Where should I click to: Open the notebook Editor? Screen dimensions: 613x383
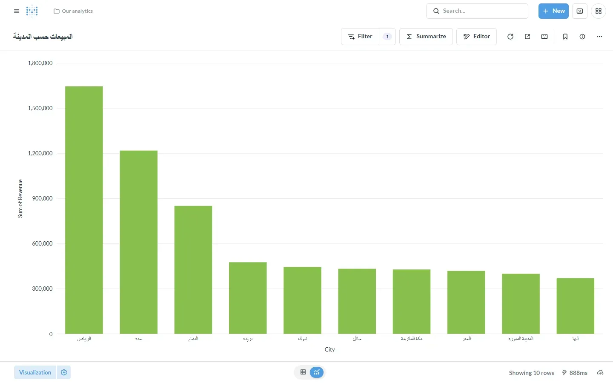pyautogui.click(x=476, y=37)
